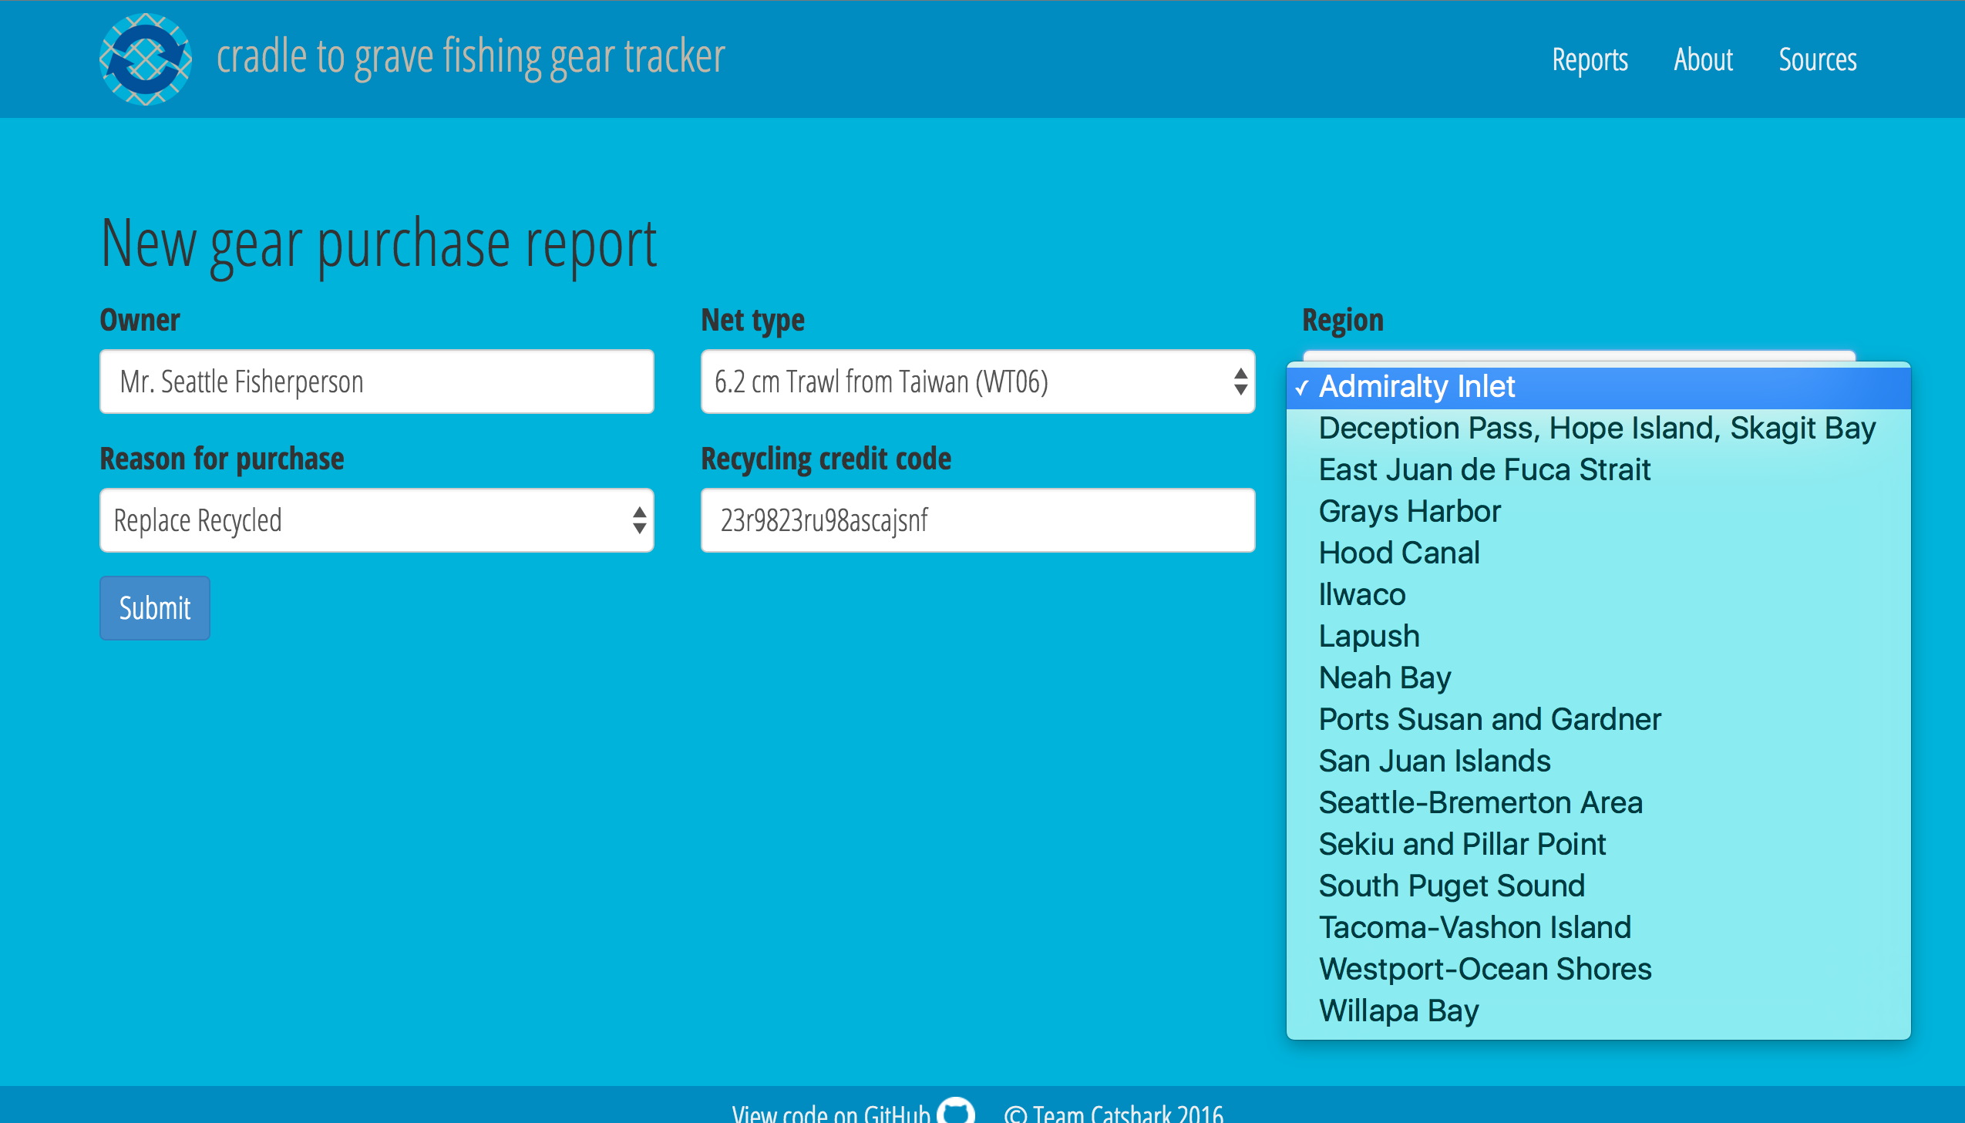Open the Reports menu item
Screen dimensions: 1965x1123
[1590, 59]
